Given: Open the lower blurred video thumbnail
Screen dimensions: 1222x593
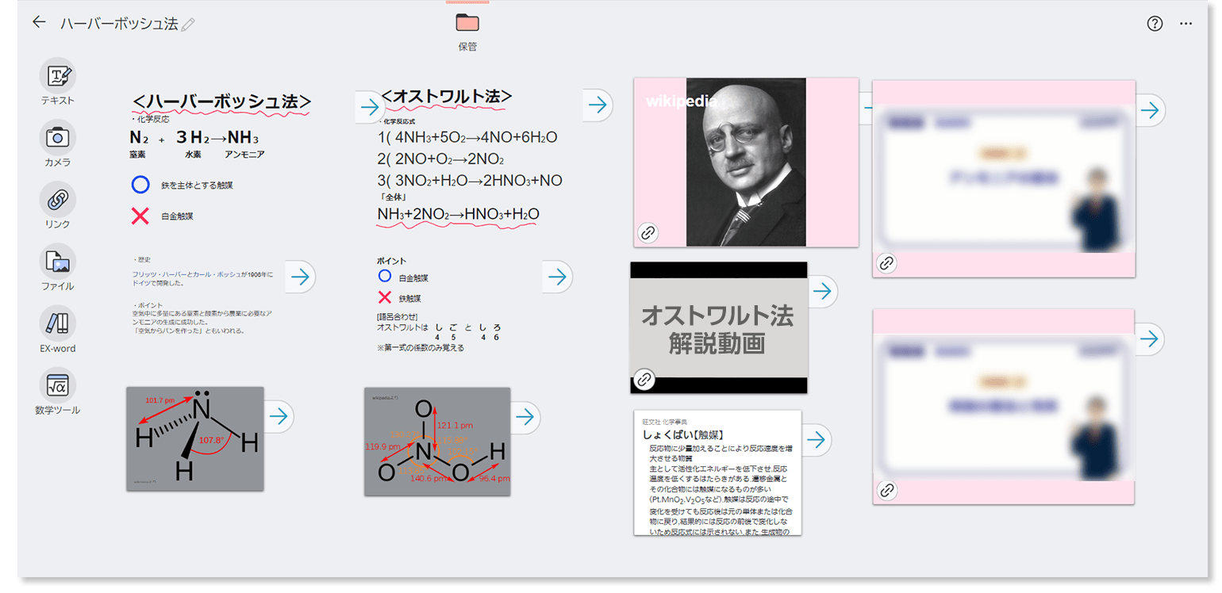Looking at the screenshot, I should [1004, 406].
